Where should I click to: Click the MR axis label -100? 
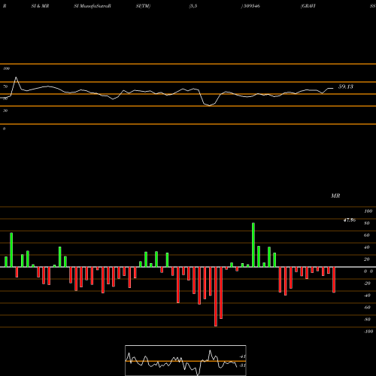[x=368, y=332]
